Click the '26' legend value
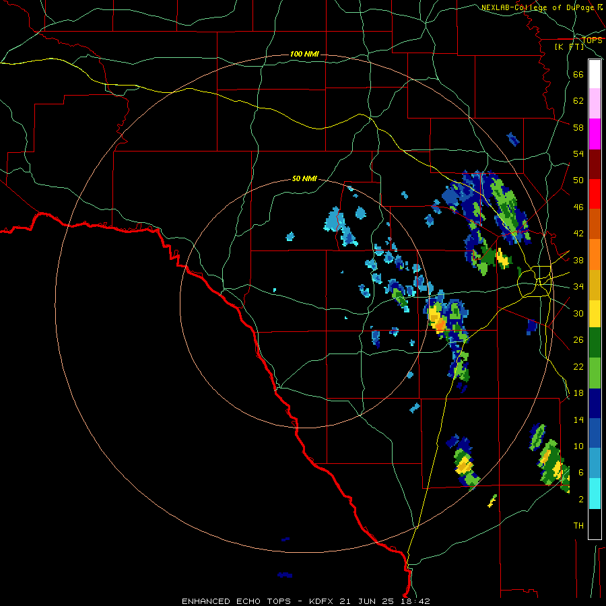 coord(578,340)
